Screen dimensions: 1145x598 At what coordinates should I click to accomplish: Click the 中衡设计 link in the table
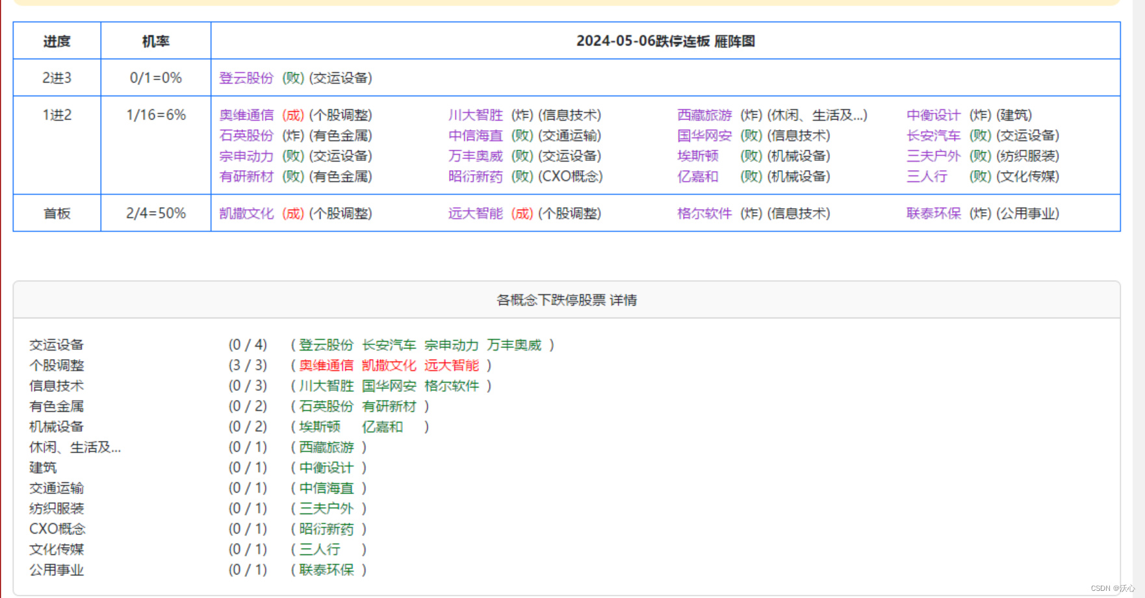pos(934,115)
